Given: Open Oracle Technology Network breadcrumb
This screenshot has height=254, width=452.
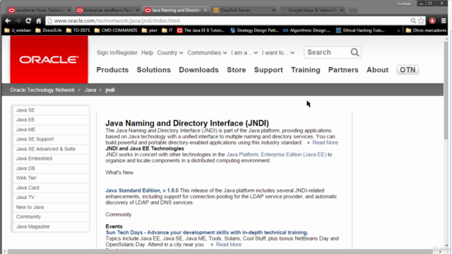Looking at the screenshot, I should point(42,90).
